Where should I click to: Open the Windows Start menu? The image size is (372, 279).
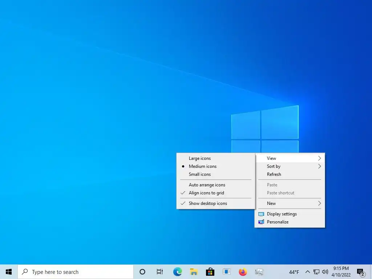coord(9,272)
